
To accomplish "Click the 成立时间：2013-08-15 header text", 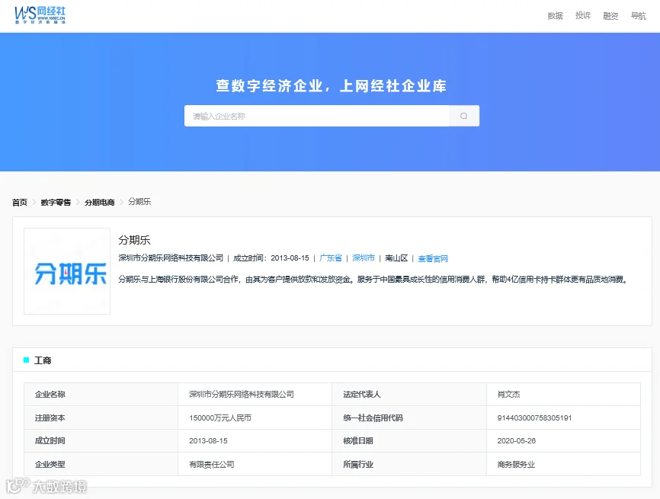I will pyautogui.click(x=271, y=258).
